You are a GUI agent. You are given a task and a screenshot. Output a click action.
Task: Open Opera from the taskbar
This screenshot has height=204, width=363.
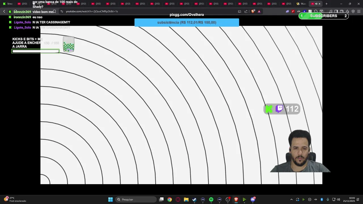coord(178,199)
